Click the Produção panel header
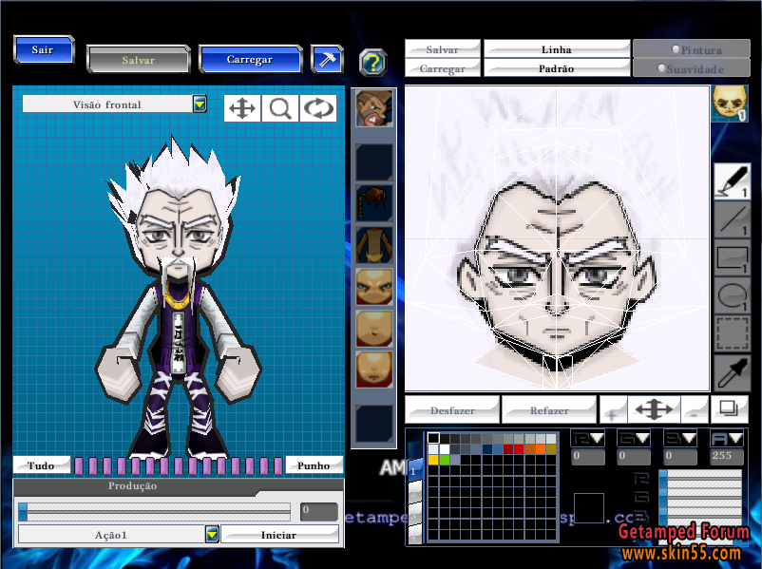 [132, 486]
